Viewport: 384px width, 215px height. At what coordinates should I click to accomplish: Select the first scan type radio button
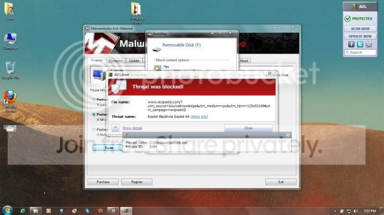pos(94,100)
